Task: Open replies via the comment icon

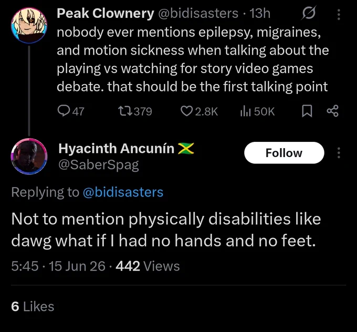Action: [x=64, y=111]
